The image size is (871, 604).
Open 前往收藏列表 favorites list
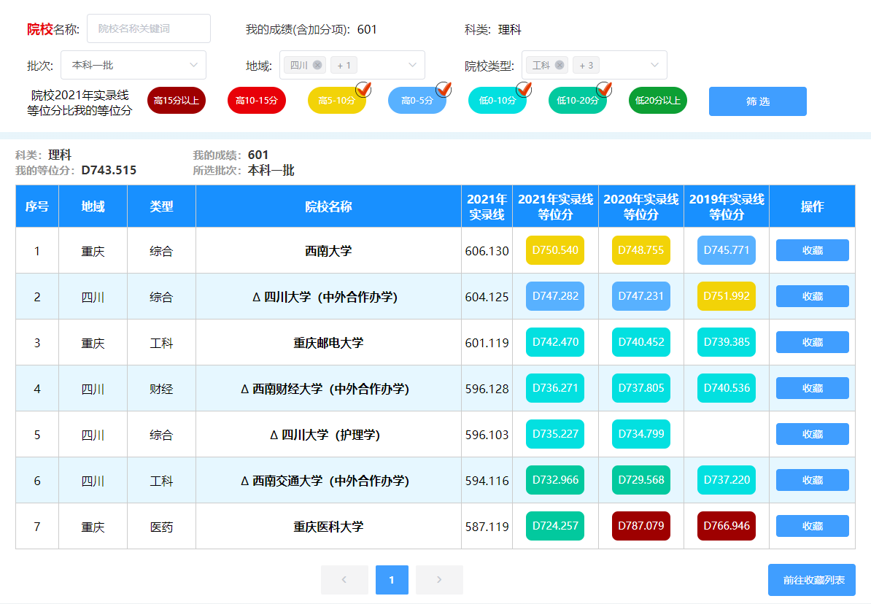[x=812, y=580]
